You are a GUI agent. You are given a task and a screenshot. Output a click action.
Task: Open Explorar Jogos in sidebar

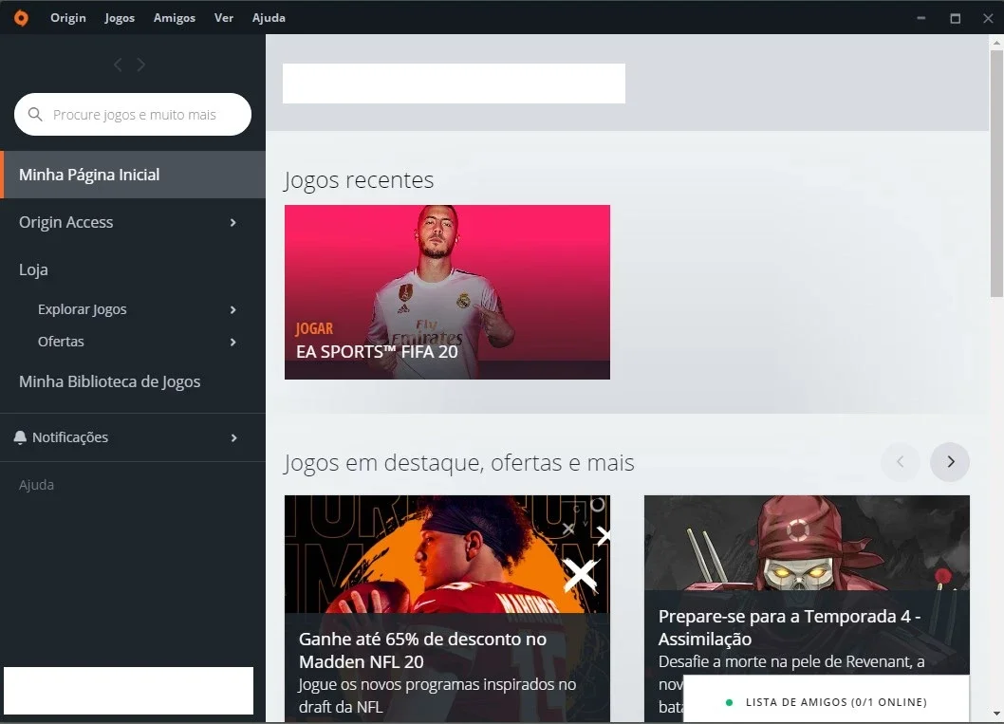82,309
